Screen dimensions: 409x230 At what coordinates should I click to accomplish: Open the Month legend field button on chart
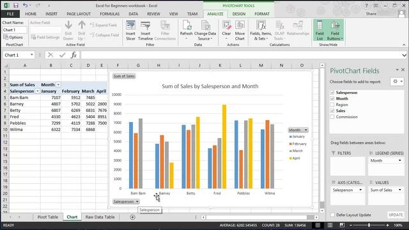[x=298, y=130]
